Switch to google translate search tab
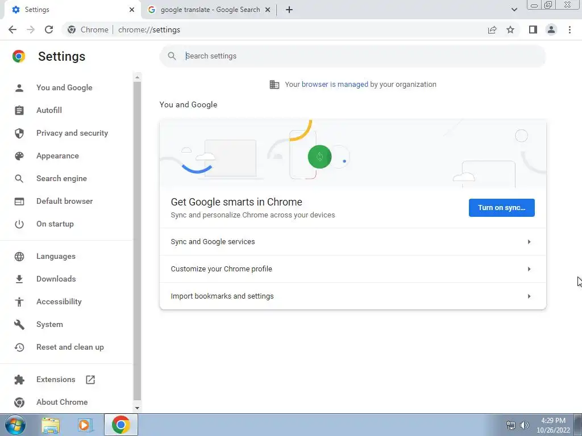 210,10
